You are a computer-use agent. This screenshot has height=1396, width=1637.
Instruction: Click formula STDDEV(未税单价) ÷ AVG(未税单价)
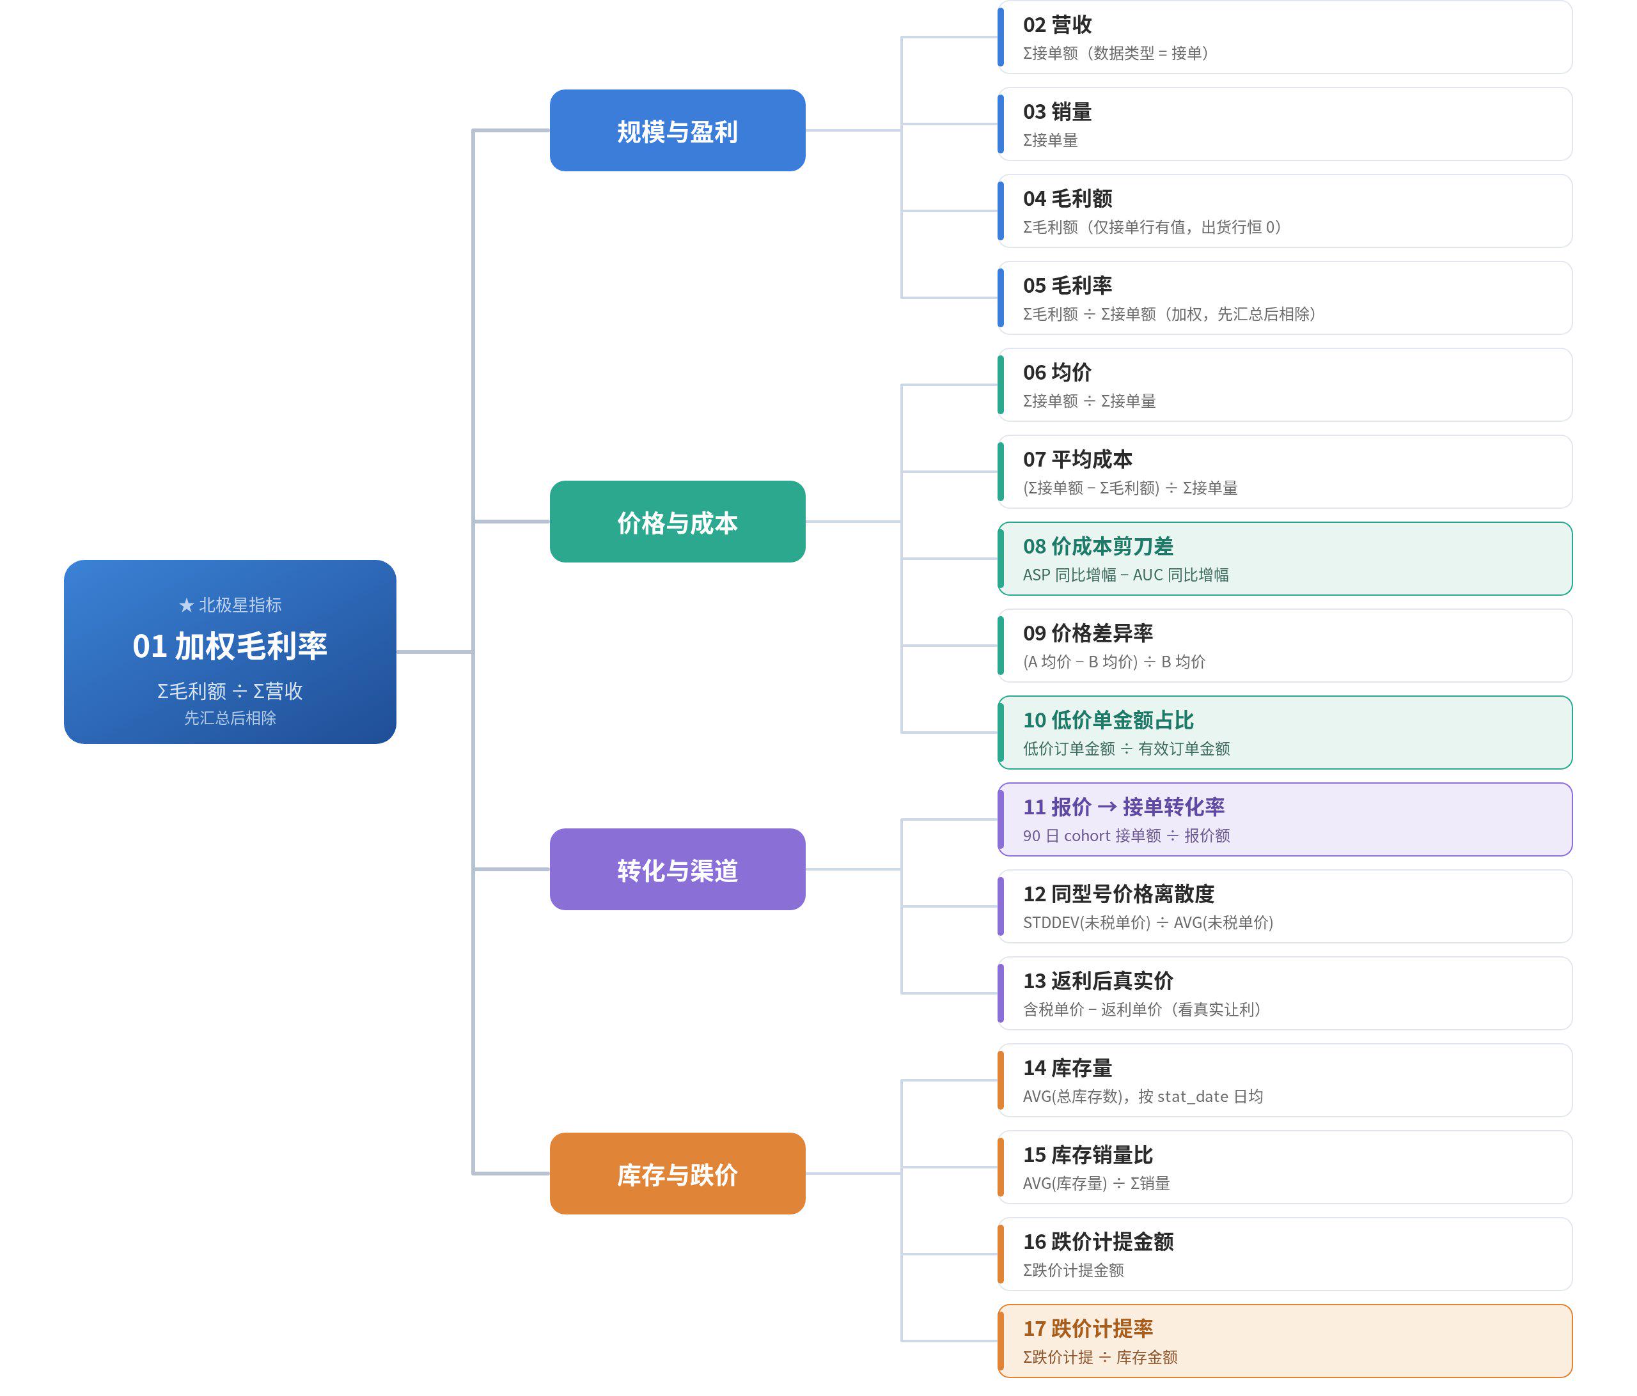(1148, 922)
